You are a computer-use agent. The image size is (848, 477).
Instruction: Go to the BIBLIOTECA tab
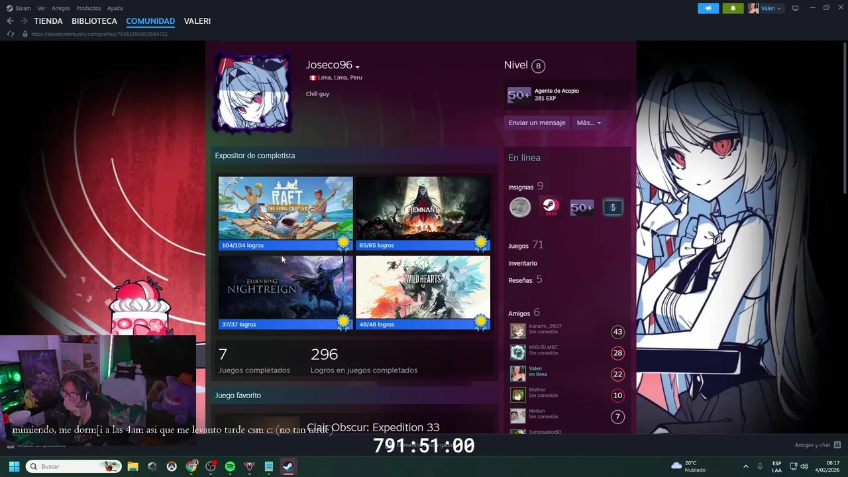94,21
